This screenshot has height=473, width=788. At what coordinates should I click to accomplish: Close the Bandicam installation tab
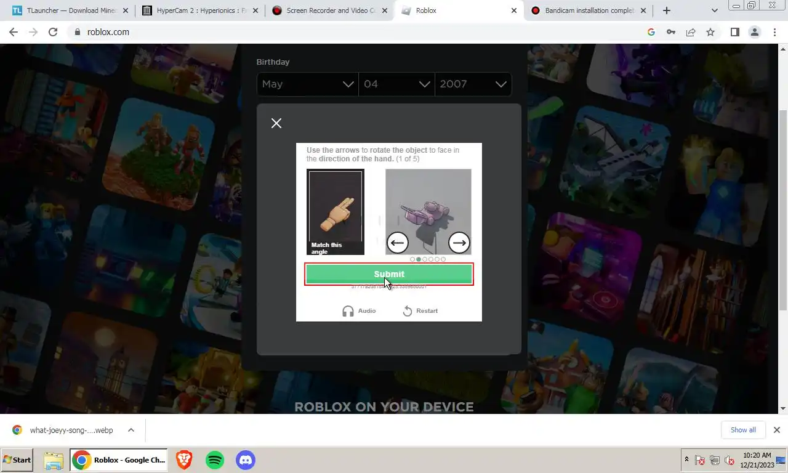click(x=642, y=10)
